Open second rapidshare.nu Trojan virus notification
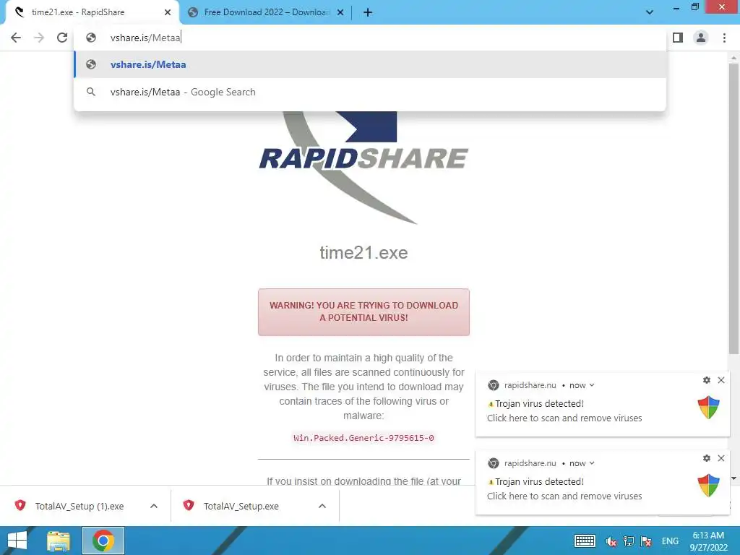 (602, 482)
